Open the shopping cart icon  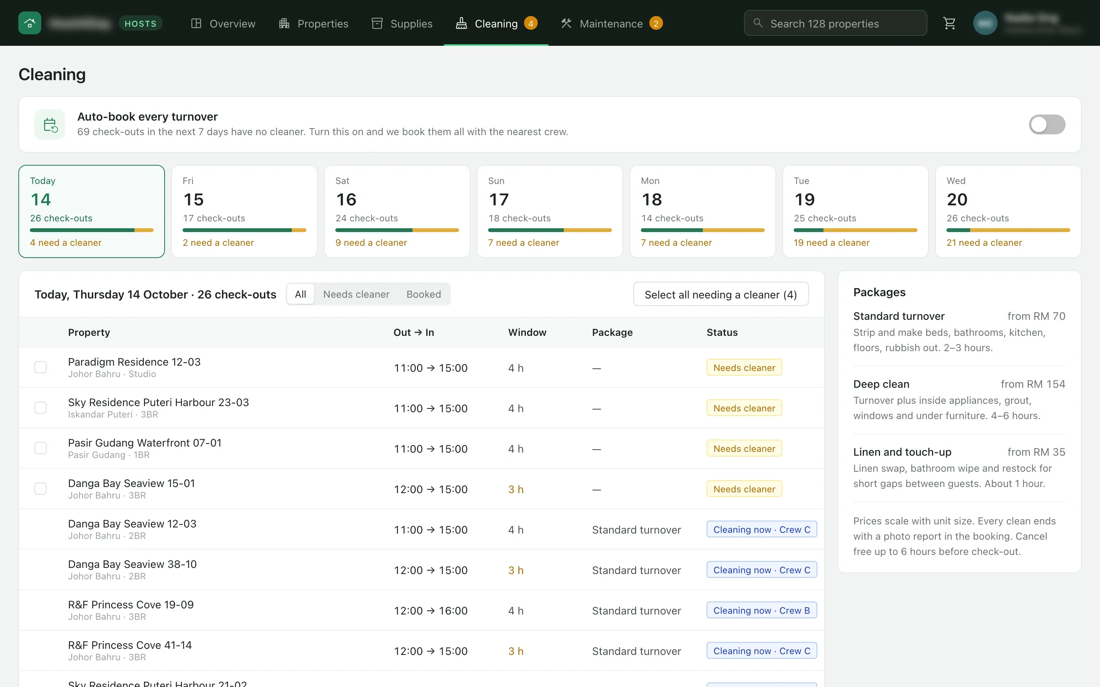[x=949, y=23]
